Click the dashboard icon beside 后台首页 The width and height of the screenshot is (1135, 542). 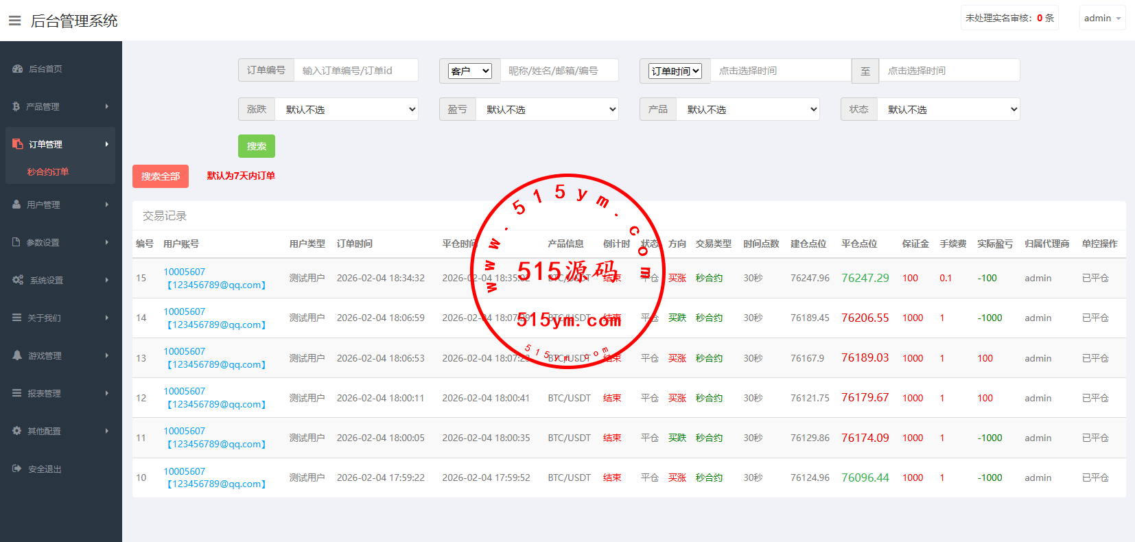18,69
